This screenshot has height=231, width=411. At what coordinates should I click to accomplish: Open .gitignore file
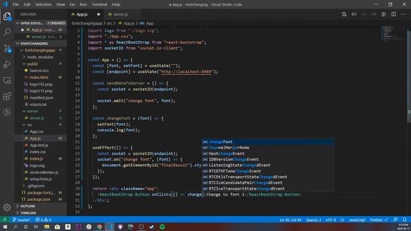pos(36,185)
